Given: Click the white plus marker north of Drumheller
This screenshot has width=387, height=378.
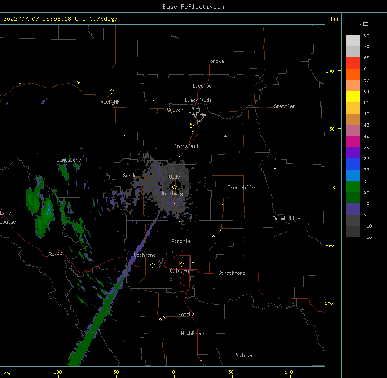Looking at the screenshot, I should pos(275,168).
